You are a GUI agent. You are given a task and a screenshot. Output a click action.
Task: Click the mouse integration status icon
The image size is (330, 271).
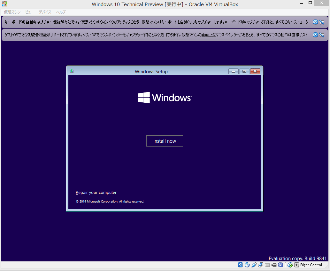coord(290,265)
